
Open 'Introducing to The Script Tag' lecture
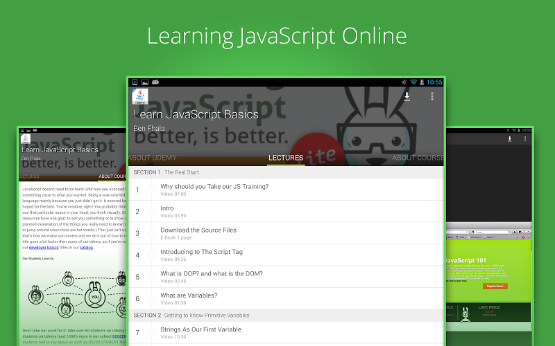click(x=286, y=255)
